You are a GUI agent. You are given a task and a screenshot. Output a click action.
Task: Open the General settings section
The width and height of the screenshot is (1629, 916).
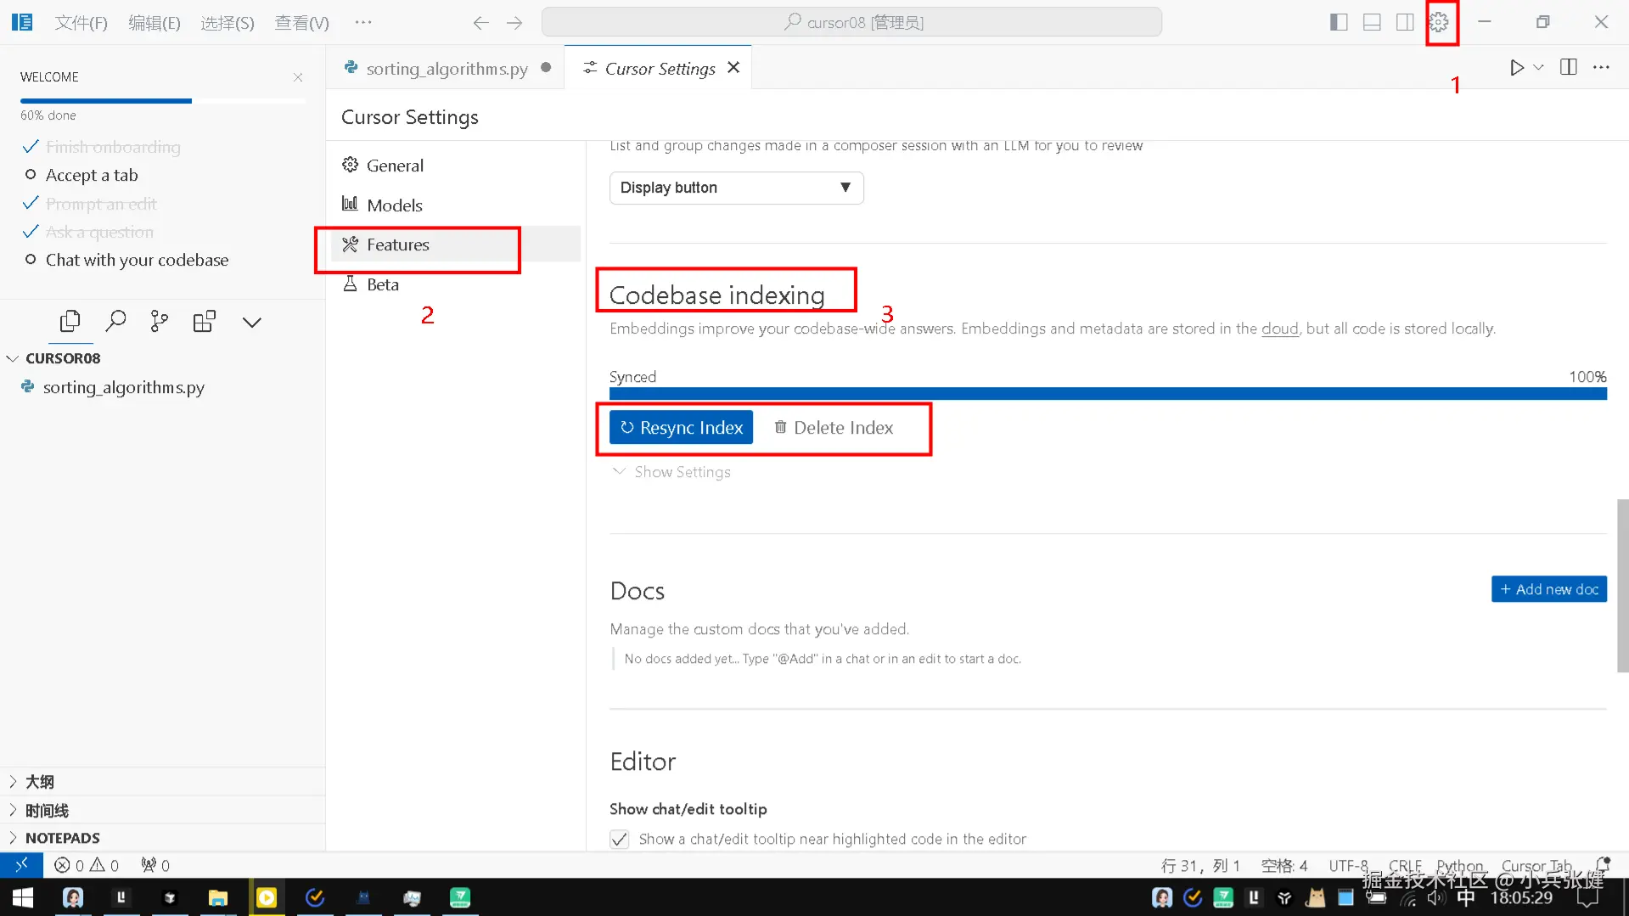point(395,166)
